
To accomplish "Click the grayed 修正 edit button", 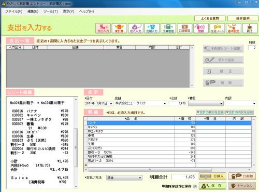I will (x=223, y=71).
